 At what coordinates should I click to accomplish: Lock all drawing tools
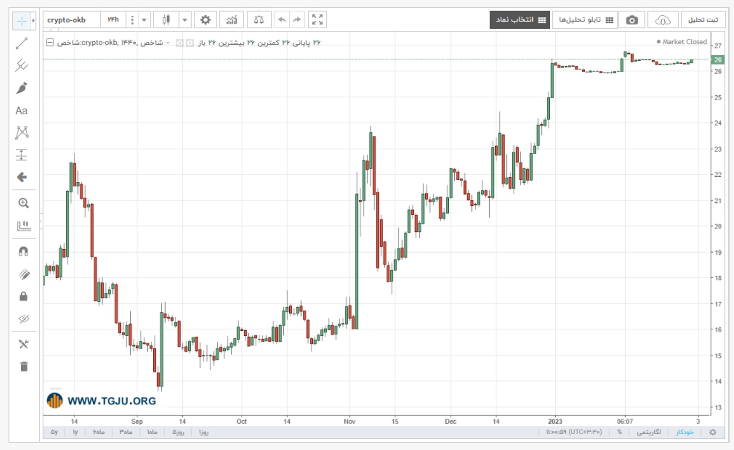pos(23,297)
